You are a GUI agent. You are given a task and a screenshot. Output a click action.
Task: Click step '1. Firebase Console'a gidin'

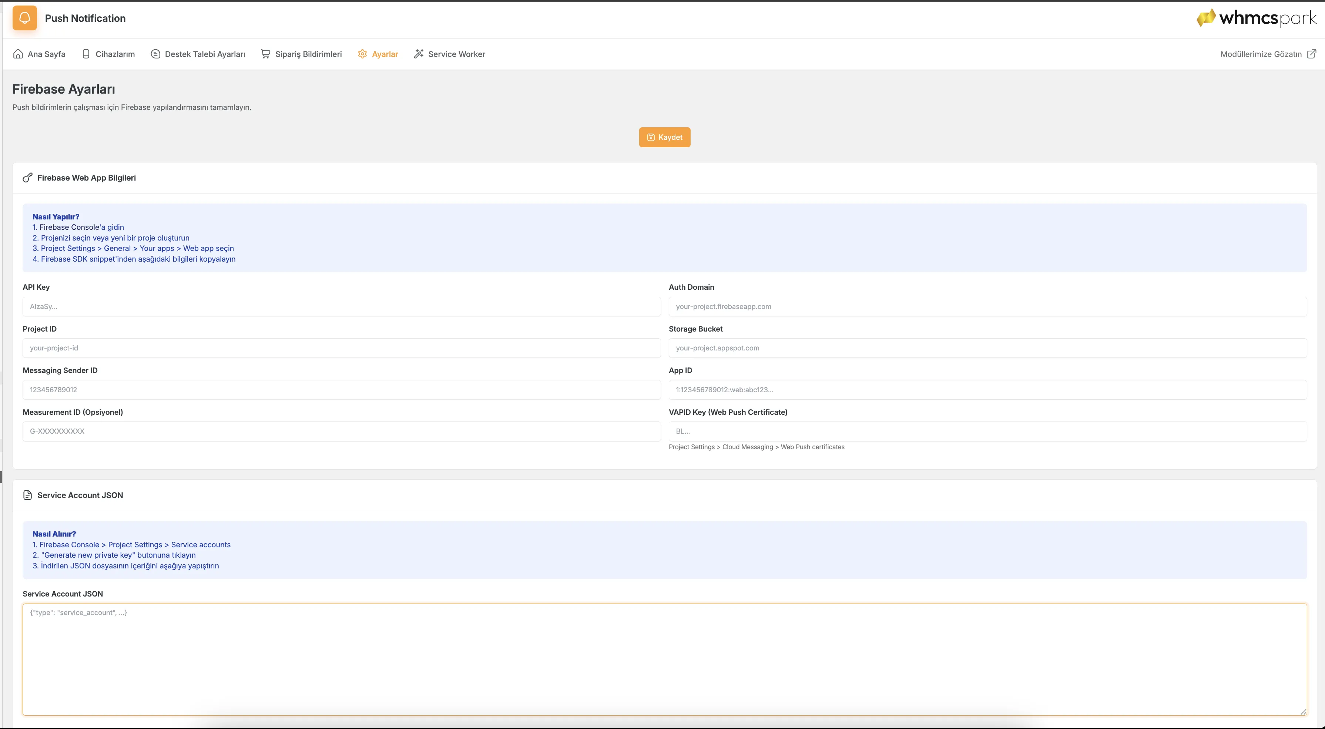(x=78, y=227)
